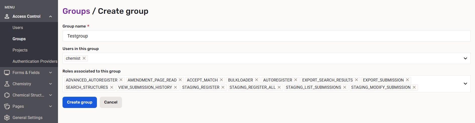Click the Chemistry flask icon
The width and height of the screenshot is (475, 123).
[7, 84]
